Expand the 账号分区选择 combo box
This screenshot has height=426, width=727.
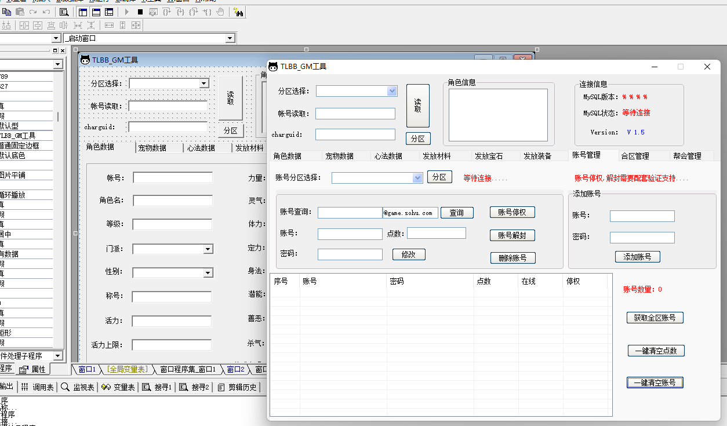pos(417,178)
